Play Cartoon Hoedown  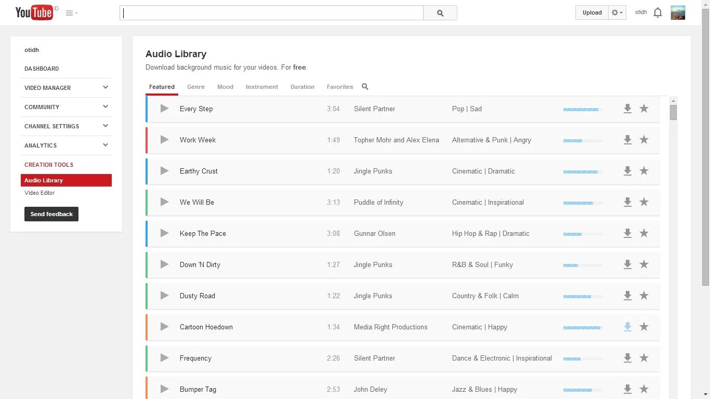164,326
